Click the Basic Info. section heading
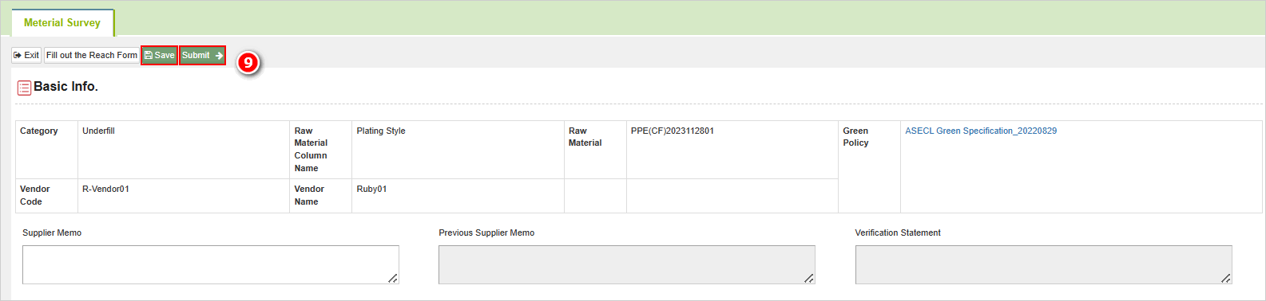 [x=65, y=87]
